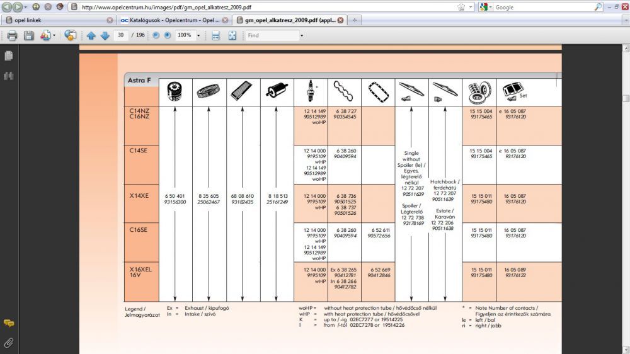
Task: Enable scrolling fit-width page mode
Action: (215, 35)
